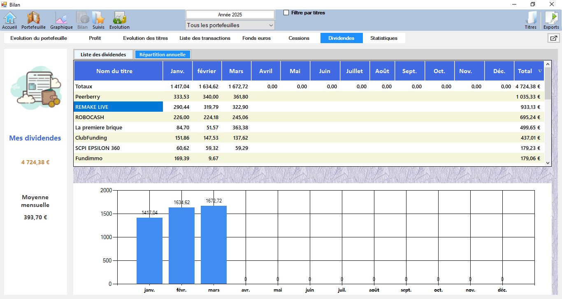Switch to the Profit tab
This screenshot has width=562, height=299.
click(x=95, y=38)
